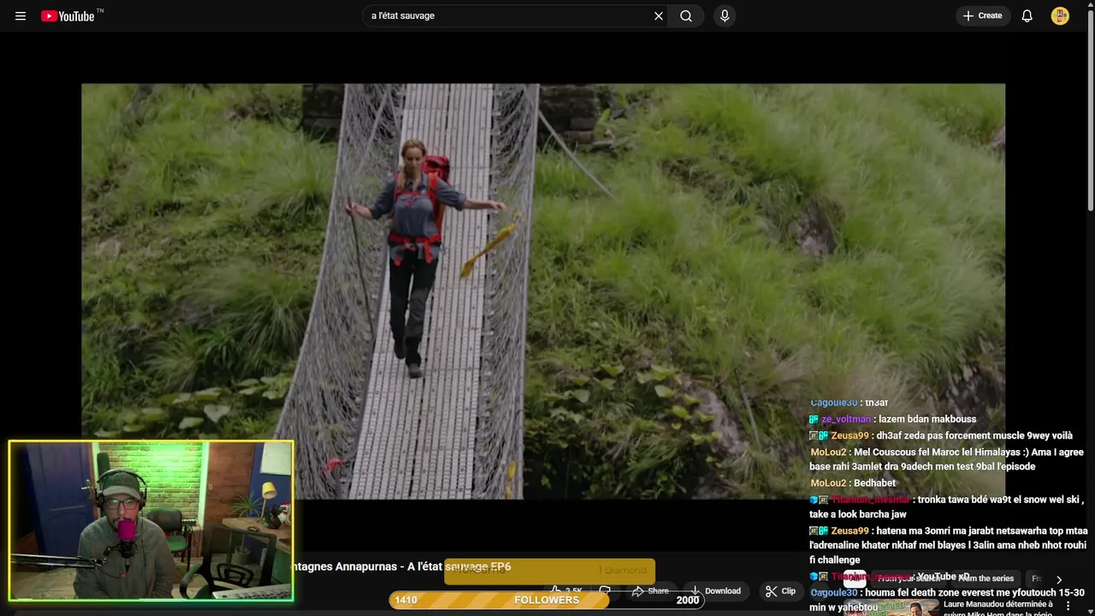The height and width of the screenshot is (616, 1095).
Task: Dislike the video with thumbs-down
Action: (605, 590)
